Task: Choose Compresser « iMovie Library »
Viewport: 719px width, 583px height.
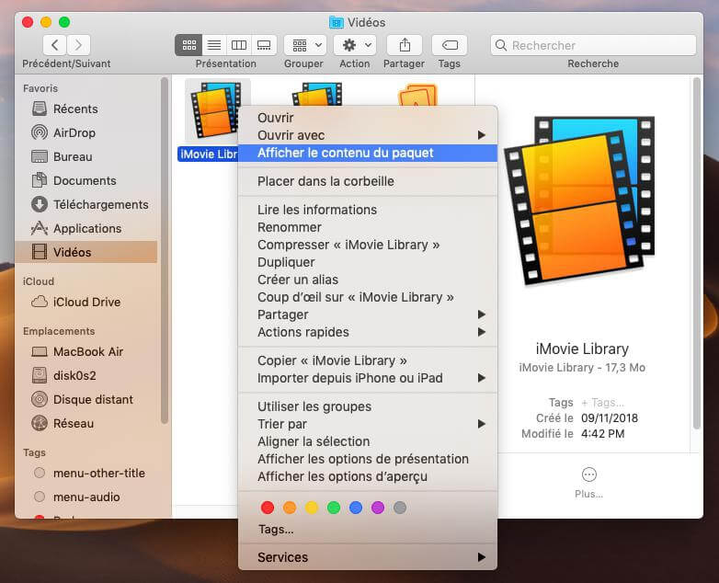Action: click(x=367, y=245)
